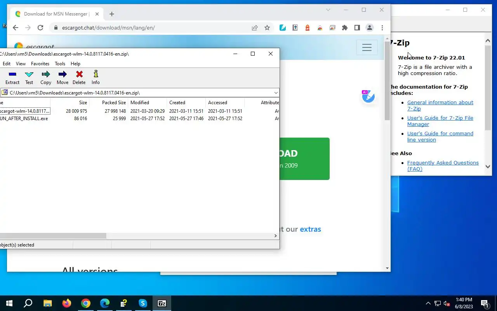
Task: Sort by the Modified column header
Action: click(x=148, y=103)
